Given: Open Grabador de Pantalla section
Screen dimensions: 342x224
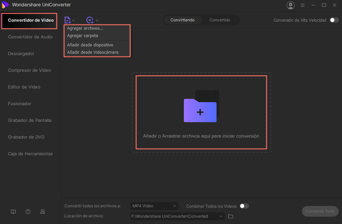Looking at the screenshot, I should point(30,121).
